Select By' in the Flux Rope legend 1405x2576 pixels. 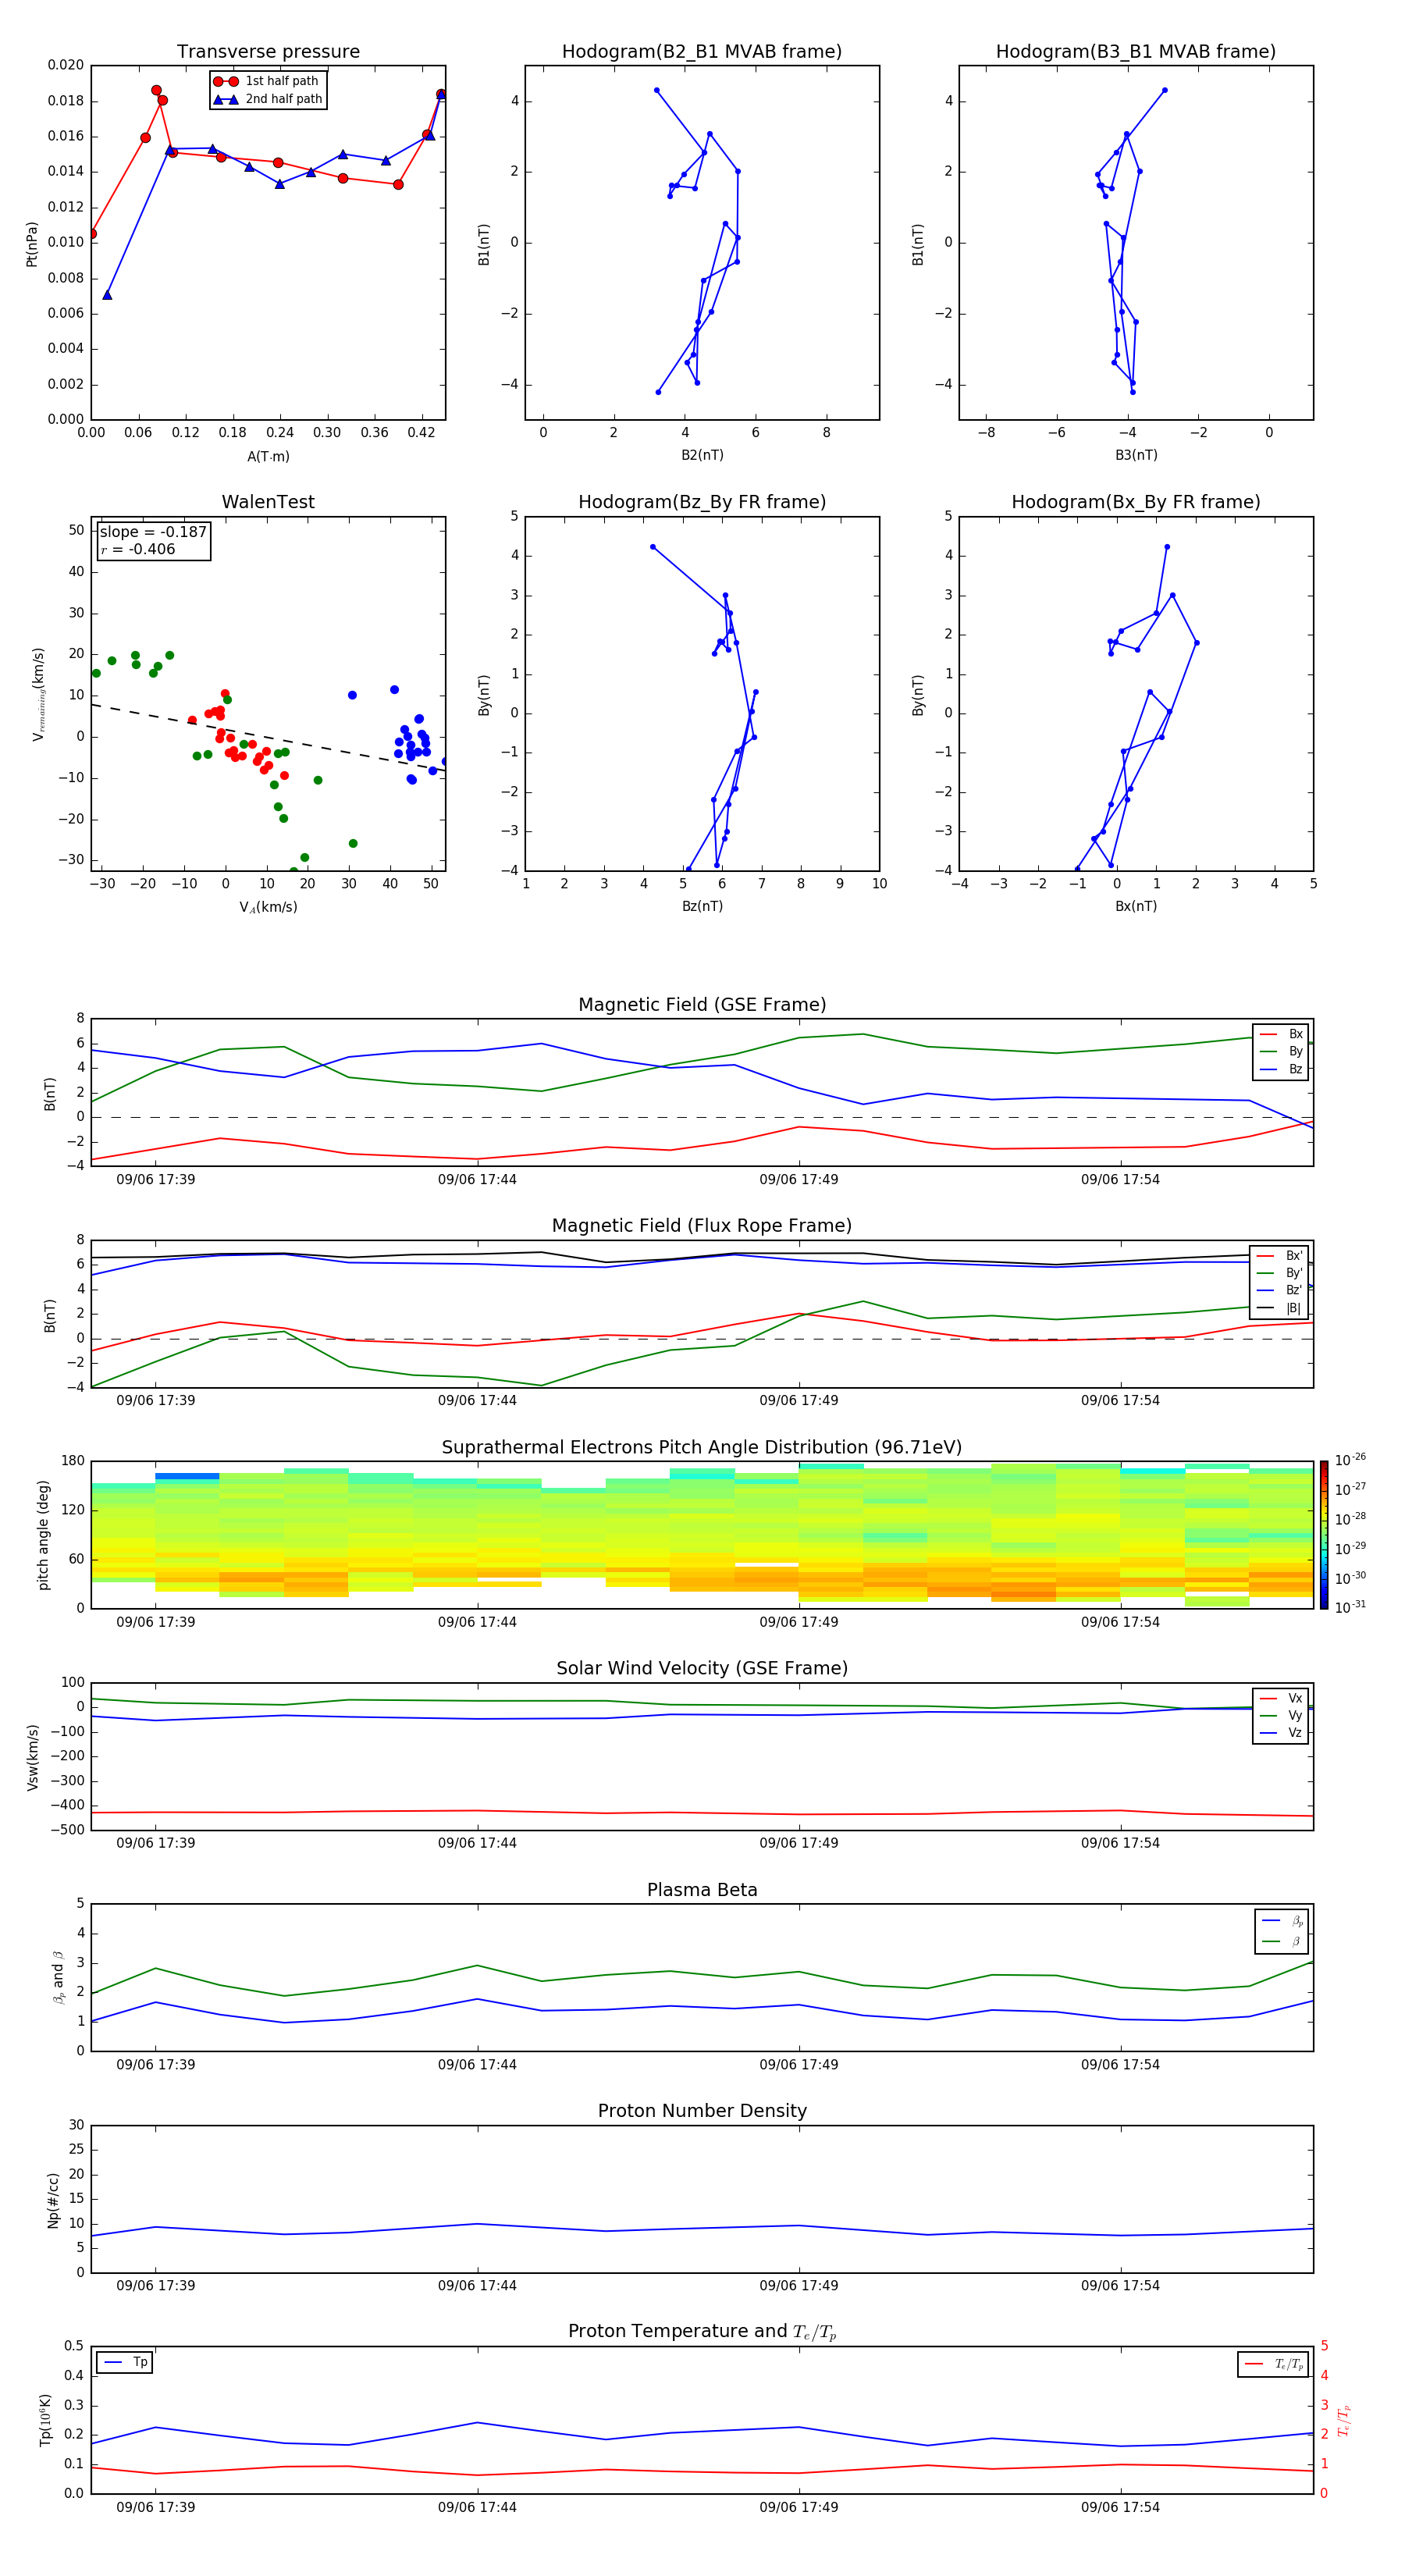tap(1280, 1273)
